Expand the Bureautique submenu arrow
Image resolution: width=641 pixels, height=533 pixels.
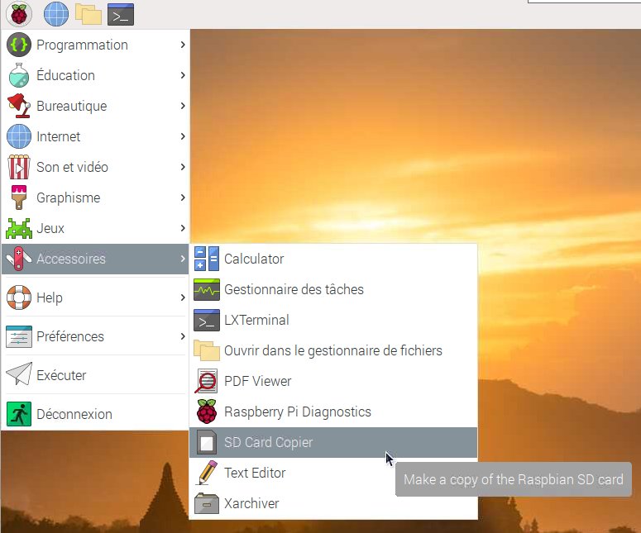coord(183,106)
